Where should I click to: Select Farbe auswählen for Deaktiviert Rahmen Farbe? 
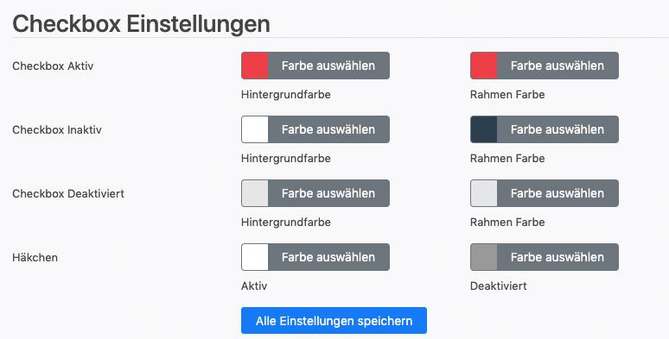[557, 193]
